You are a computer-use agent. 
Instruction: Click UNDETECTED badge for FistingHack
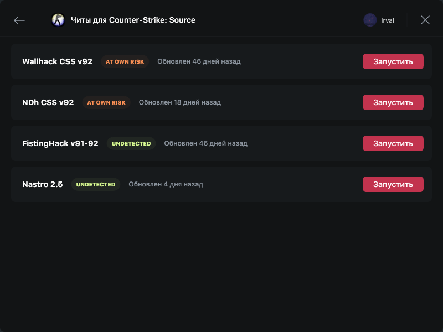pos(131,143)
